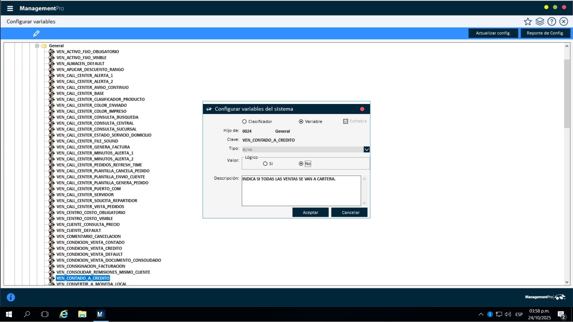Image resolution: width=573 pixels, height=322 pixels.
Task: Click Actualizar config. button
Action: click(493, 33)
